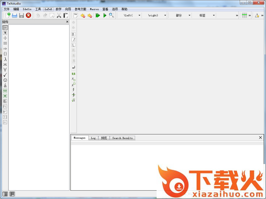Run build and view with double green arrow
The height and width of the screenshot is (199, 266).
point(98,15)
